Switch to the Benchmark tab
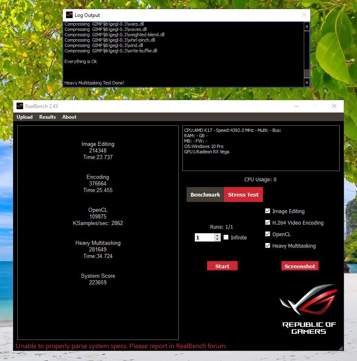The width and height of the screenshot is (357, 361). [205, 195]
